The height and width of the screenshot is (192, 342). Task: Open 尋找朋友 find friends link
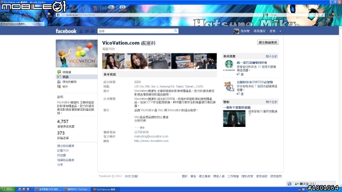(260, 31)
